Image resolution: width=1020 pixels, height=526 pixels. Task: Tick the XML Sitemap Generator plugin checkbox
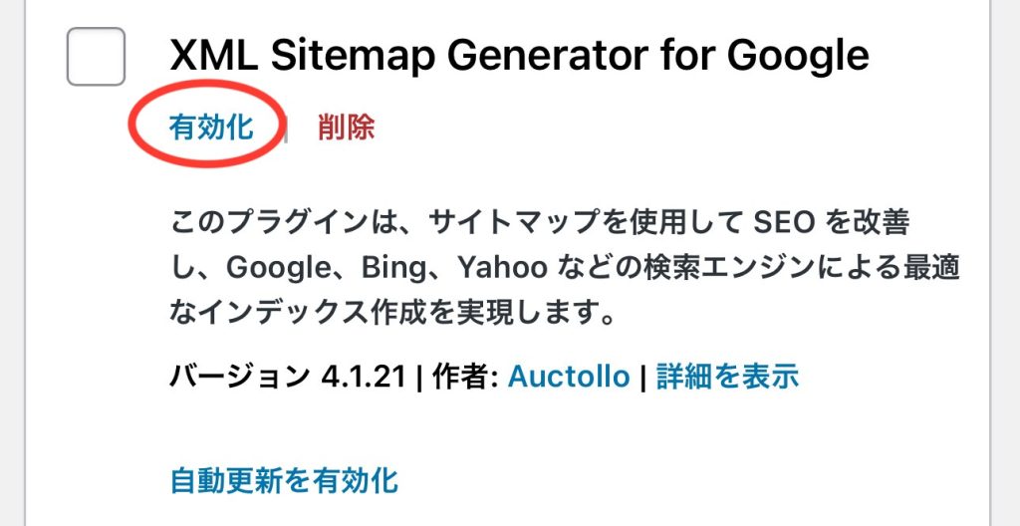pos(96,57)
